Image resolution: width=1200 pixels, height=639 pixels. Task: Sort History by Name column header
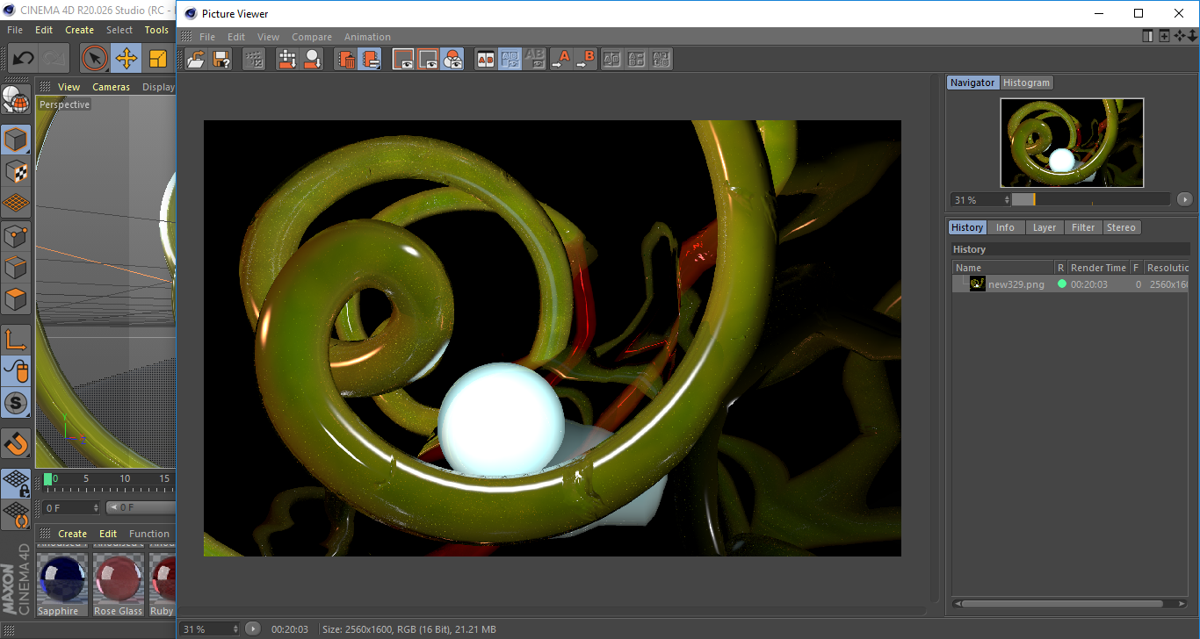click(x=1003, y=268)
